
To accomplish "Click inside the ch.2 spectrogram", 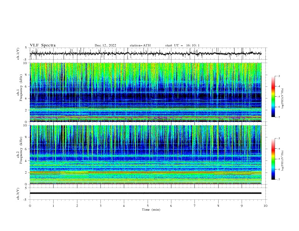I will tap(146, 155).
